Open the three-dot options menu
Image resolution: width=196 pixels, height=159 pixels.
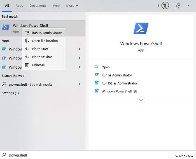188,6
